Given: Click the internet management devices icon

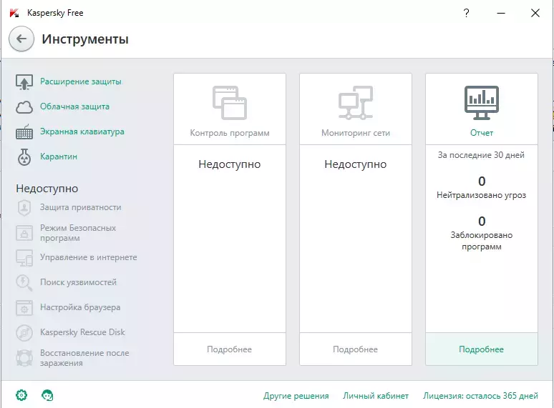Looking at the screenshot, I should click(24, 258).
